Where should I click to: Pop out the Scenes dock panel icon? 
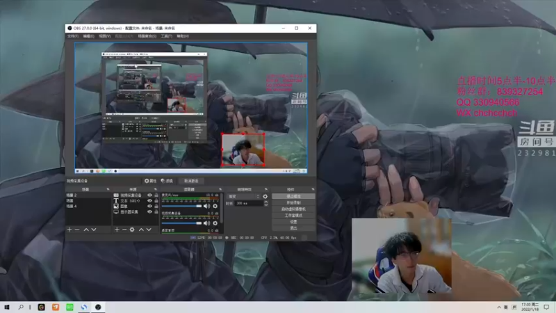pyautogui.click(x=108, y=189)
